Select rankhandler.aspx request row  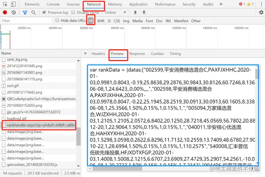(x=39, y=125)
